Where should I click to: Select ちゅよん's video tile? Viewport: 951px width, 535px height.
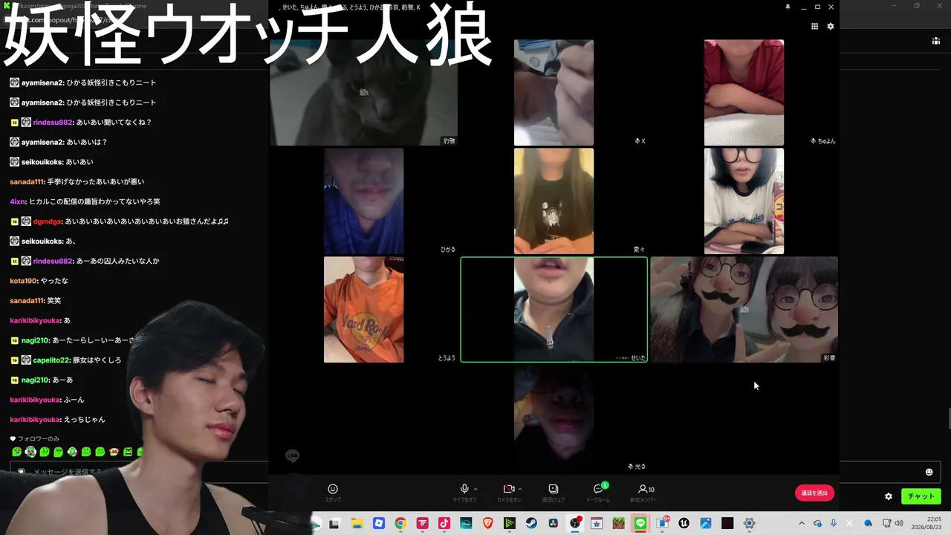(744, 92)
